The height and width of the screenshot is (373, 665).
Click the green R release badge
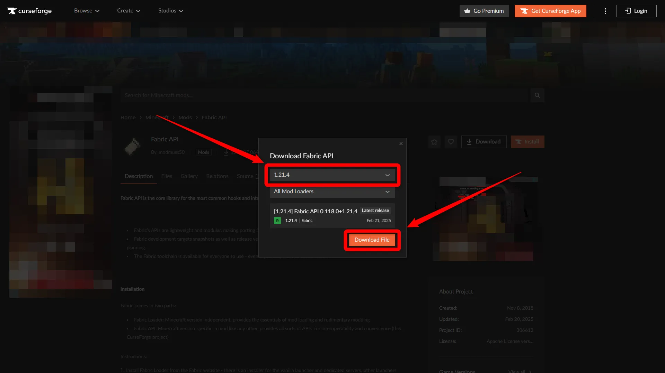click(x=277, y=221)
